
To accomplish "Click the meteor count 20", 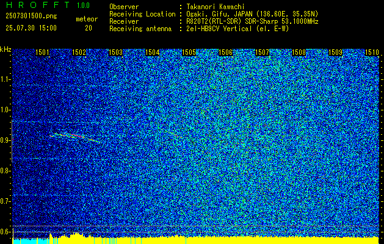I will tap(89, 28).
